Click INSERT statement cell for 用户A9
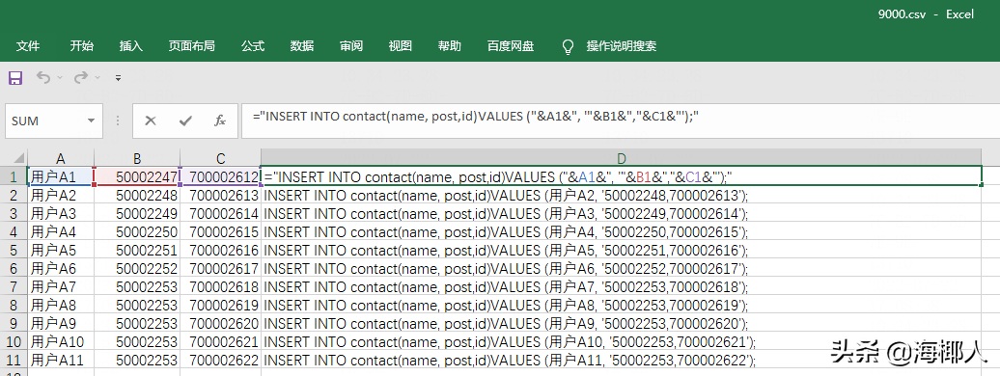1000x376 pixels. pyautogui.click(x=622, y=323)
